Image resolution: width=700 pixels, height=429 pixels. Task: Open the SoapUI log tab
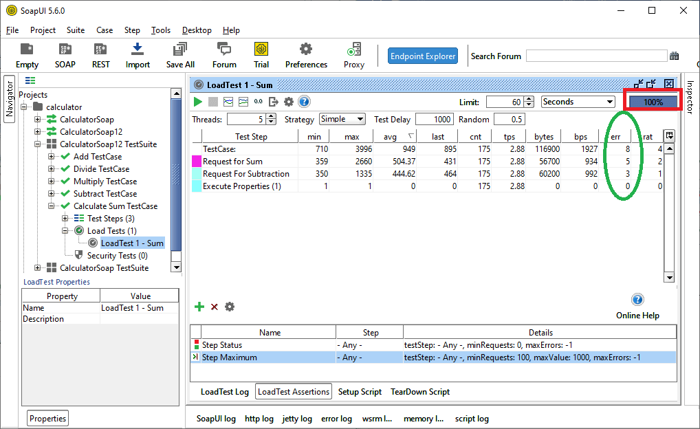tap(216, 419)
